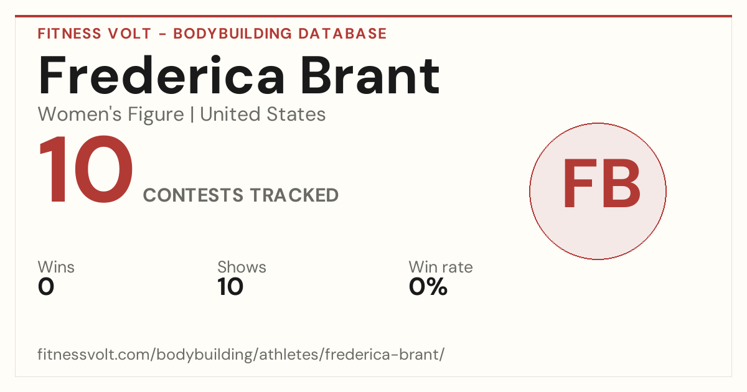Image resolution: width=747 pixels, height=392 pixels.
Task: Click the Frederica Brant athlete name heading
Action: [239, 76]
